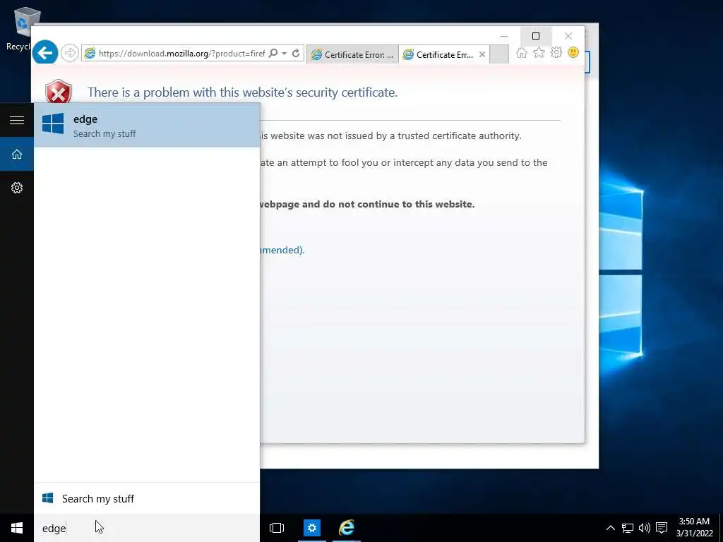Click the search magnifier in the address bar
Image resolution: width=723 pixels, height=542 pixels.
tap(273, 54)
